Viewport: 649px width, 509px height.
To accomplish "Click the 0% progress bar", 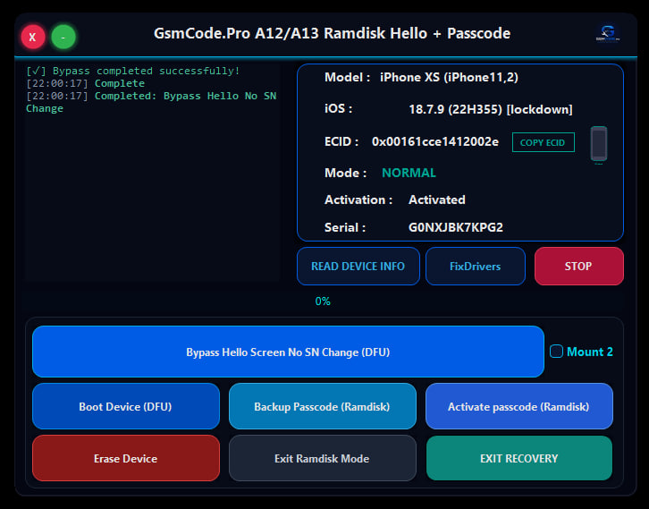I will tap(323, 301).
